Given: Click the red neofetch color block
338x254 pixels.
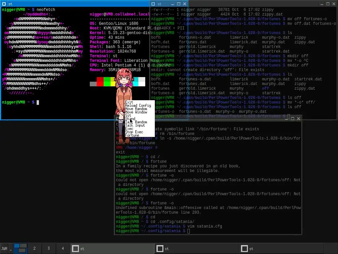Looking at the screenshot, I should 100,82.
